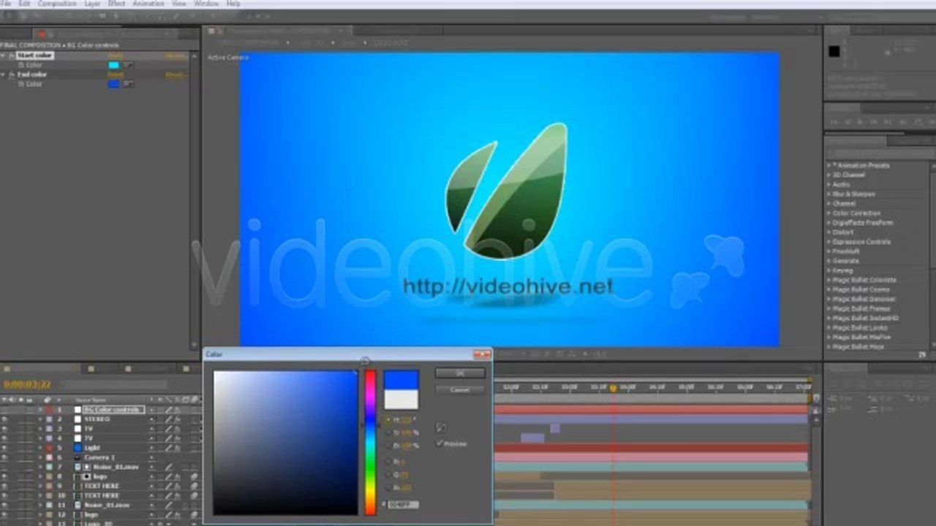The image size is (936, 526).
Task: Click the hex color value field
Action: (404, 504)
